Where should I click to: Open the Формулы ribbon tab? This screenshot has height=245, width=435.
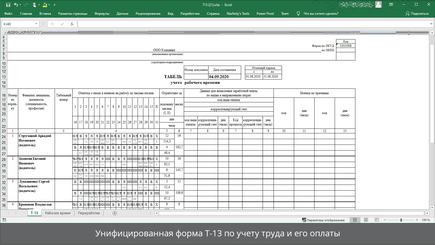[102, 14]
